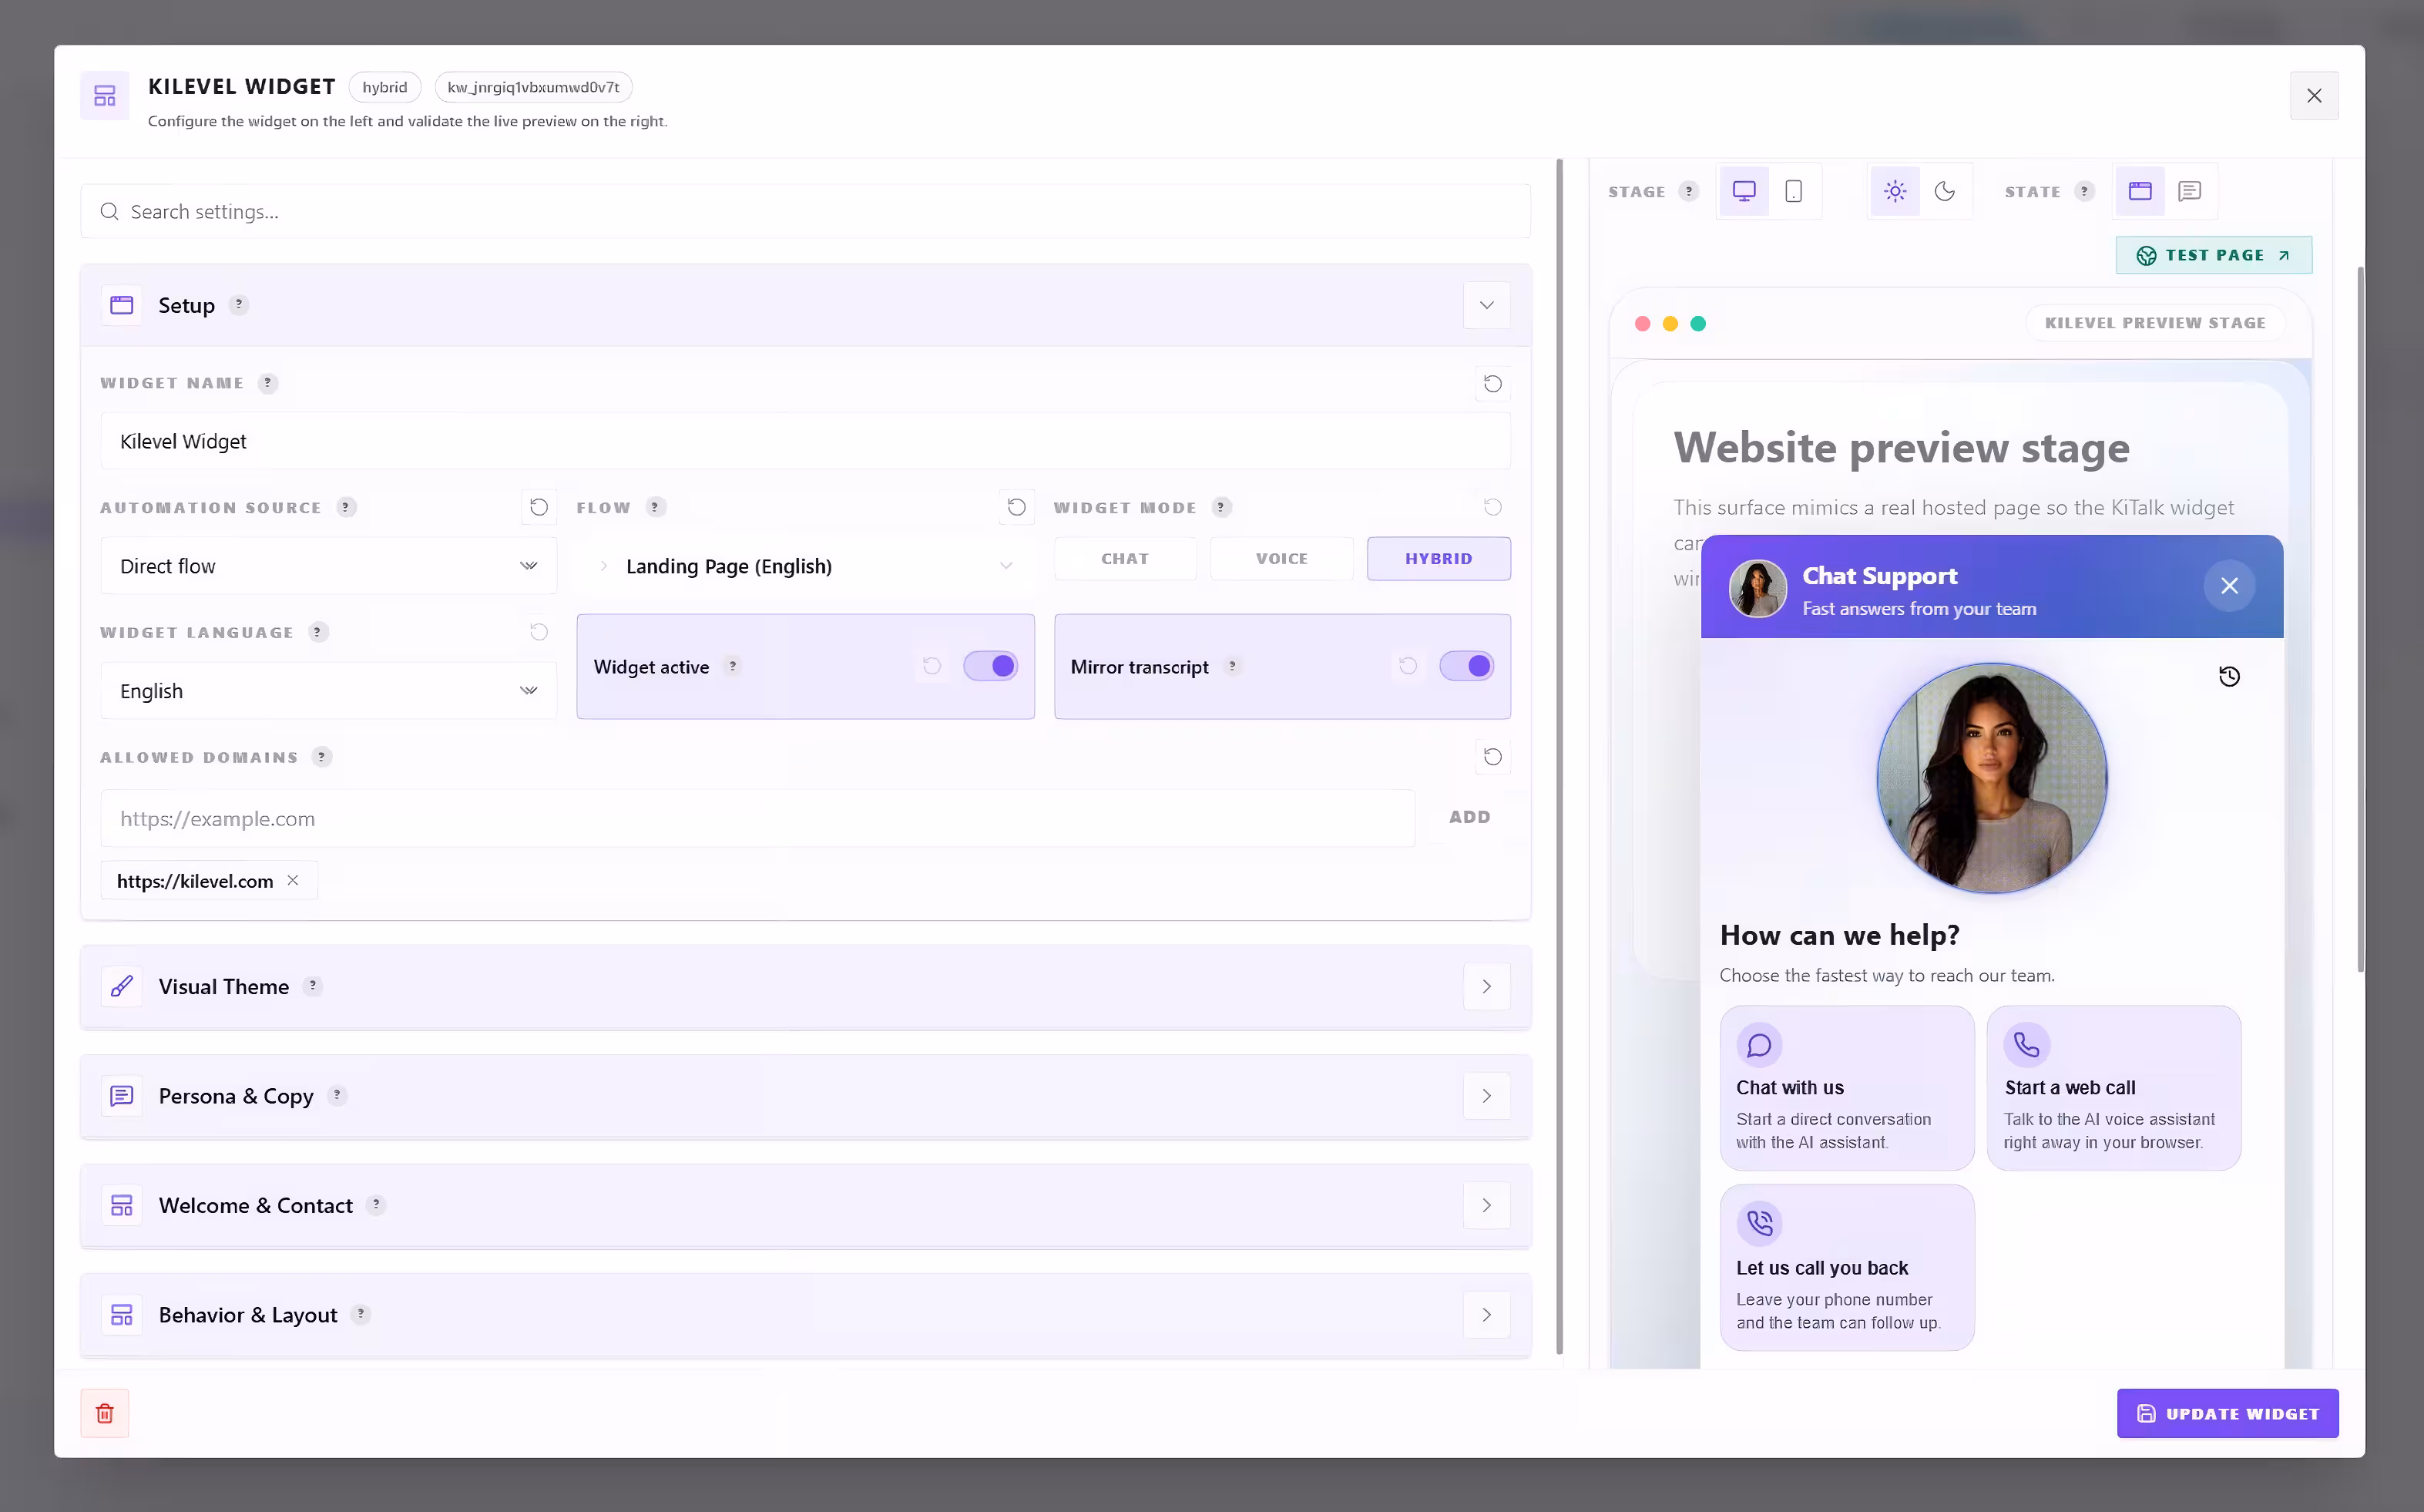The image size is (2424, 1512).
Task: Reset the Flow selection
Action: 1016,507
